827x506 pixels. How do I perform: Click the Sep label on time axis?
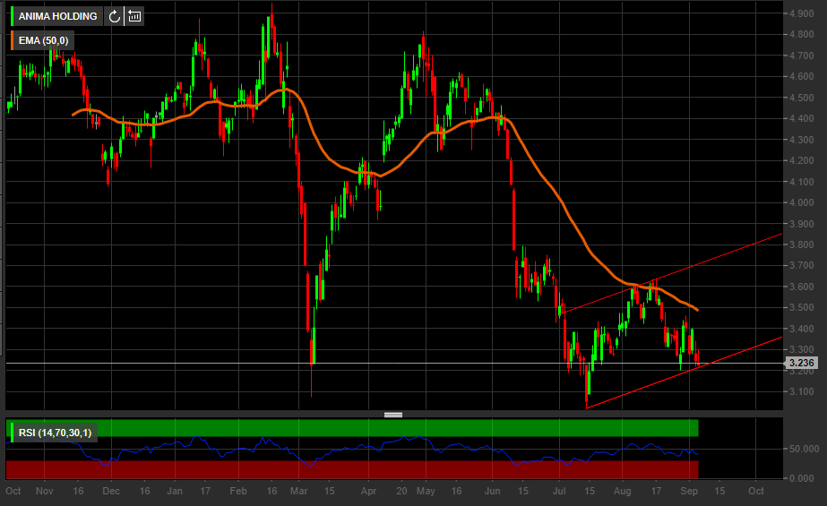(x=688, y=491)
